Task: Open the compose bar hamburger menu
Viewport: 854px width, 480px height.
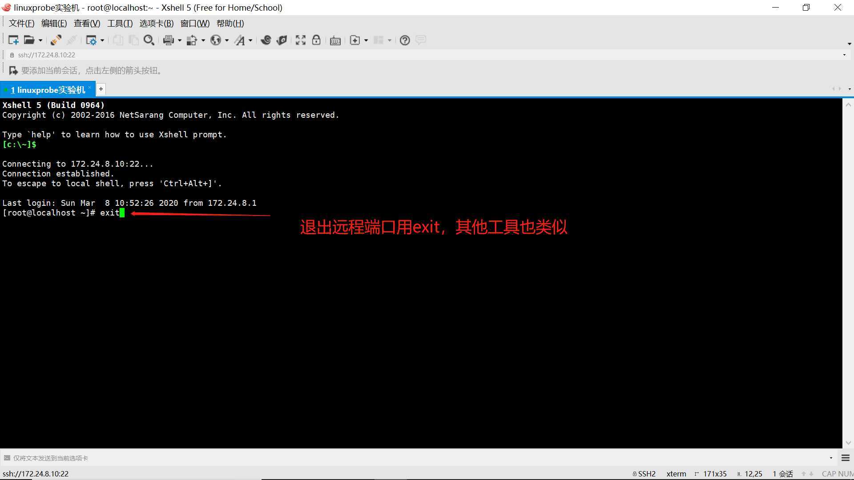Action: 846,458
